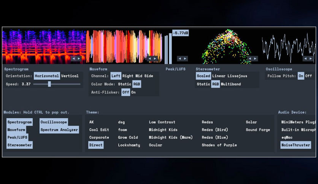
Task: Click the right arrow on the stereometer display
Action: point(255,59)
